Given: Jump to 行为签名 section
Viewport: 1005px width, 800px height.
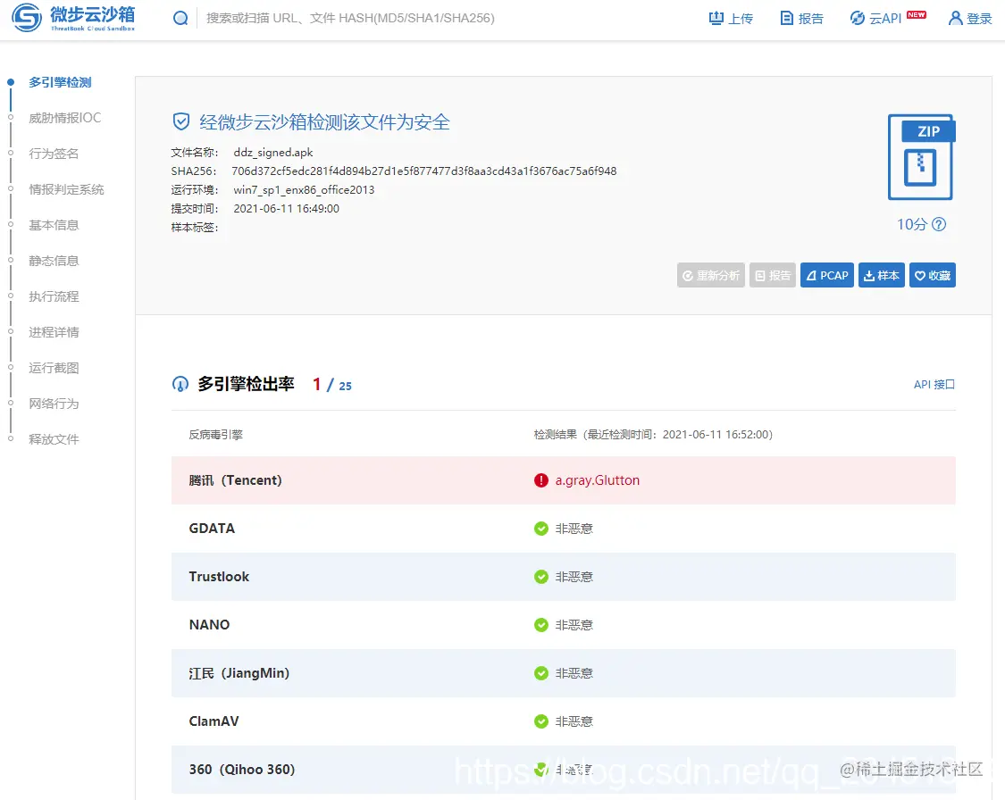Looking at the screenshot, I should pos(54,154).
